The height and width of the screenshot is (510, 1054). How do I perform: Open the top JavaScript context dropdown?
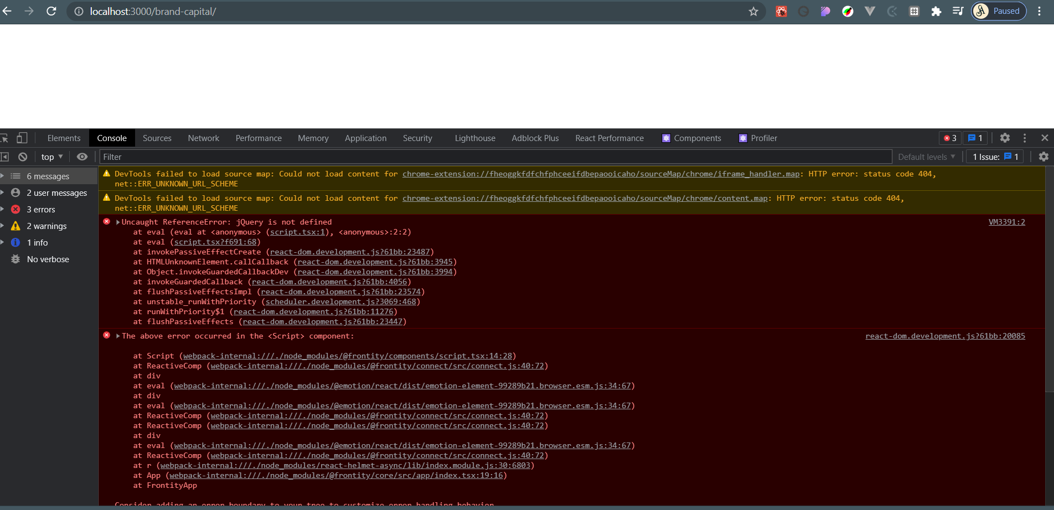[x=52, y=157]
